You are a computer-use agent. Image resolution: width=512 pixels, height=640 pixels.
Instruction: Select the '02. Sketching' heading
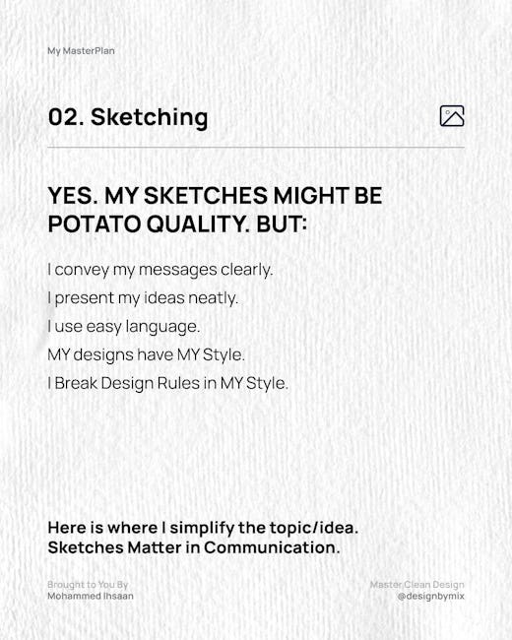128,118
